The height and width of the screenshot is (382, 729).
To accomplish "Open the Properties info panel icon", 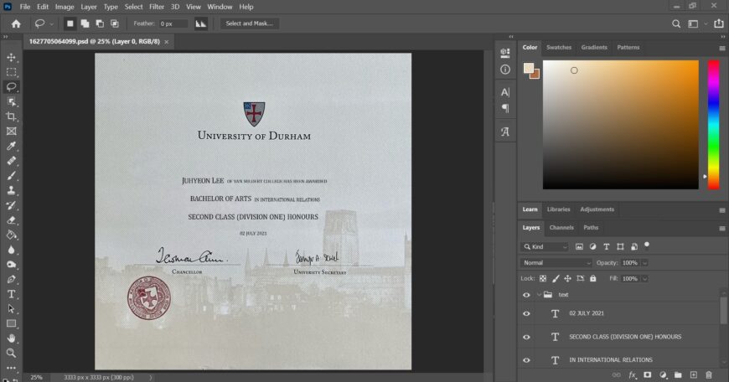I will 505,70.
